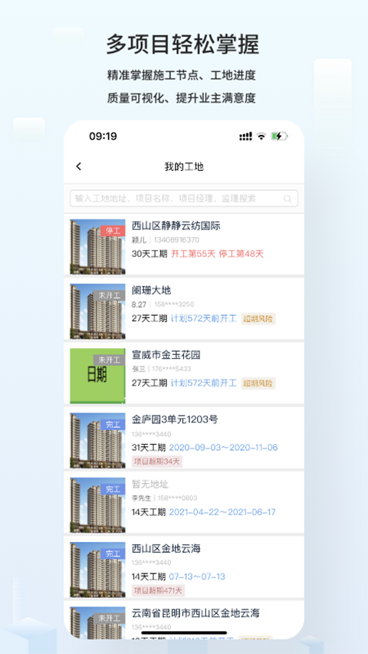Image resolution: width=368 pixels, height=654 pixels.
Task: Tap 超期风险 tag on 宣威市金玉花园
Action: (x=258, y=383)
